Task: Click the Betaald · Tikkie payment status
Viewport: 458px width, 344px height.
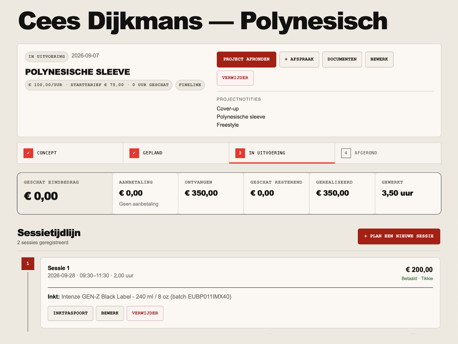Action: point(417,278)
